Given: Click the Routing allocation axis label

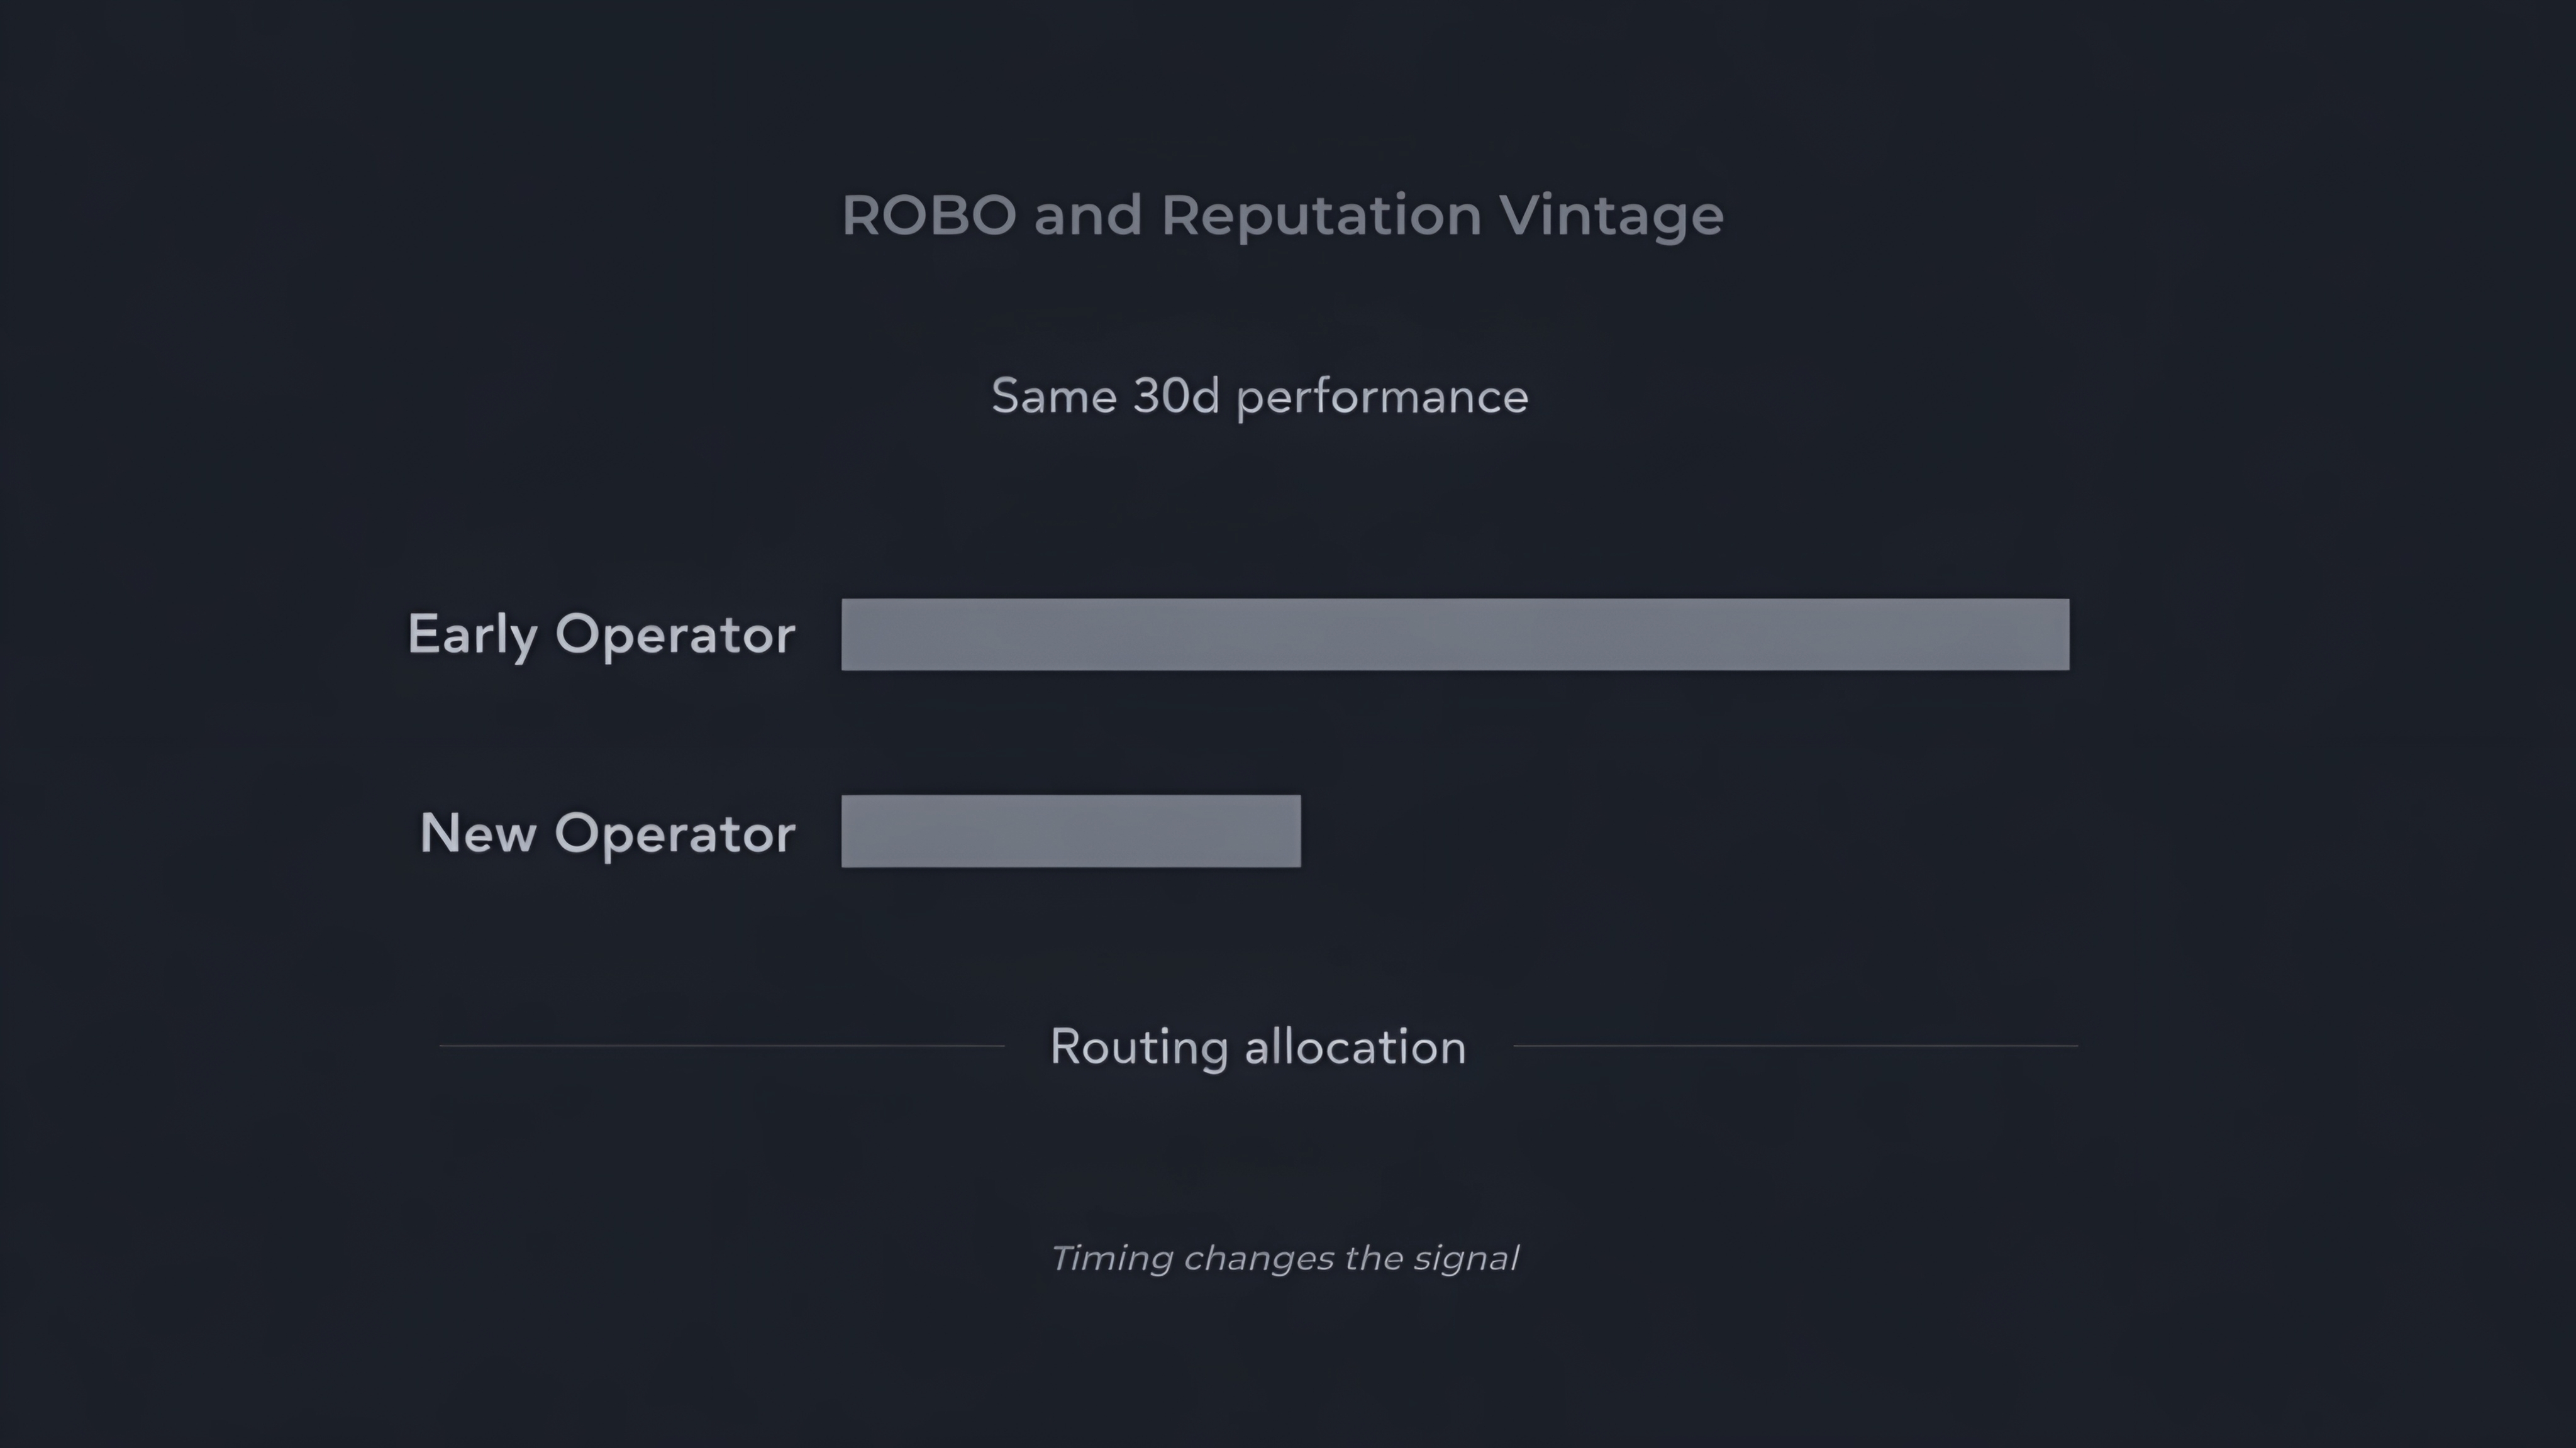Looking at the screenshot, I should click(x=1258, y=1047).
